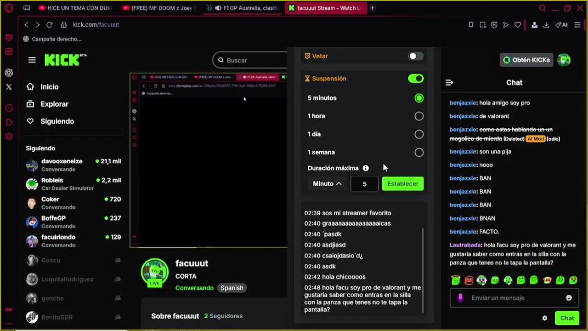Click message '02:42 hola chicoooos'
The width and height of the screenshot is (588, 331).
pyautogui.click(x=335, y=277)
